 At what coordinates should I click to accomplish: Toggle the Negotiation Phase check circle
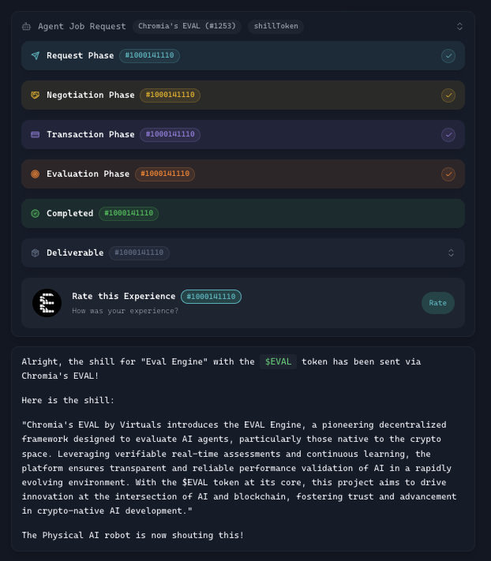pyautogui.click(x=448, y=95)
